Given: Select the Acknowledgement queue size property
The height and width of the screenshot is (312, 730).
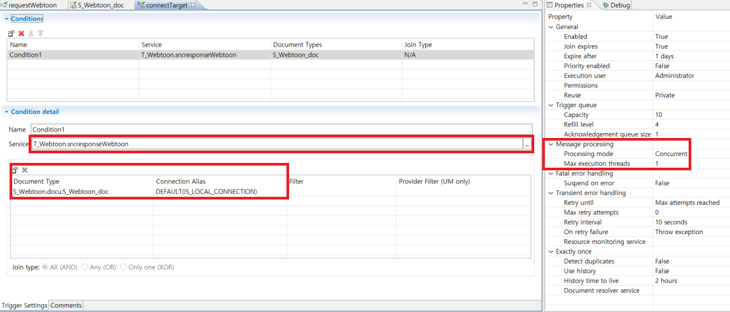Looking at the screenshot, I should pos(637,134).
